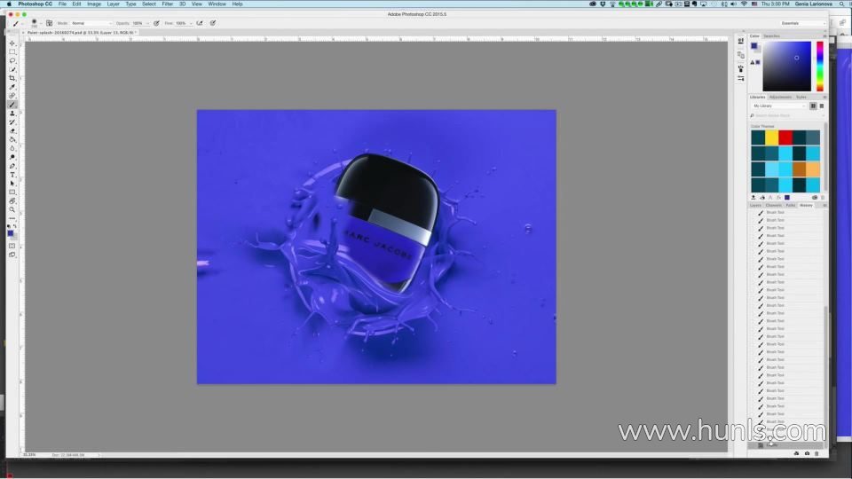Click the foreground color swatch in toolbar
The height and width of the screenshot is (479, 852).
tap(11, 233)
